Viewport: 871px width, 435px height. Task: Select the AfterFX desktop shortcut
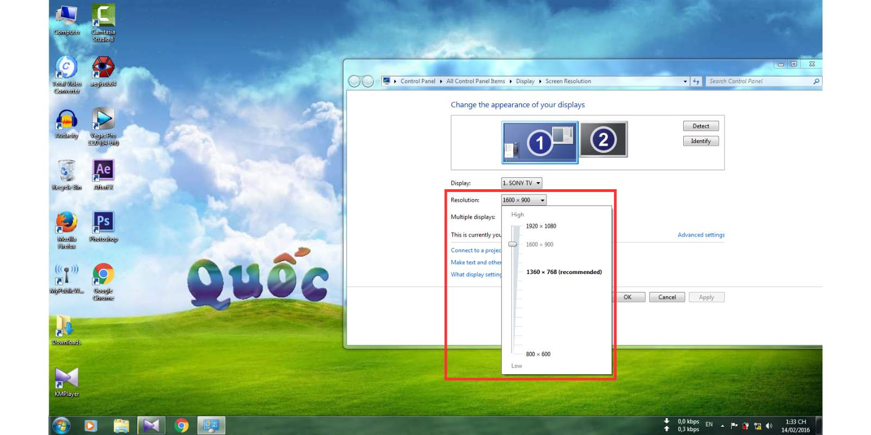103,175
